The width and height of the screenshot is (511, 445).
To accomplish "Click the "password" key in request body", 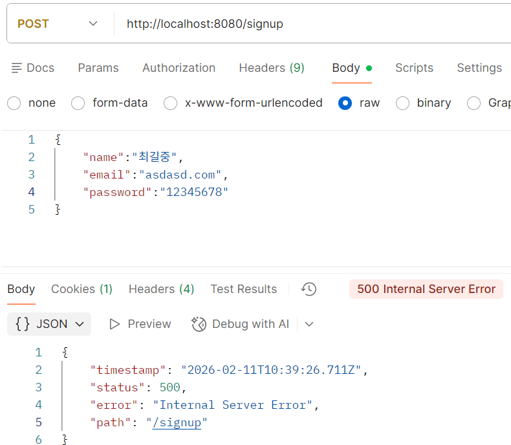I will click(117, 192).
